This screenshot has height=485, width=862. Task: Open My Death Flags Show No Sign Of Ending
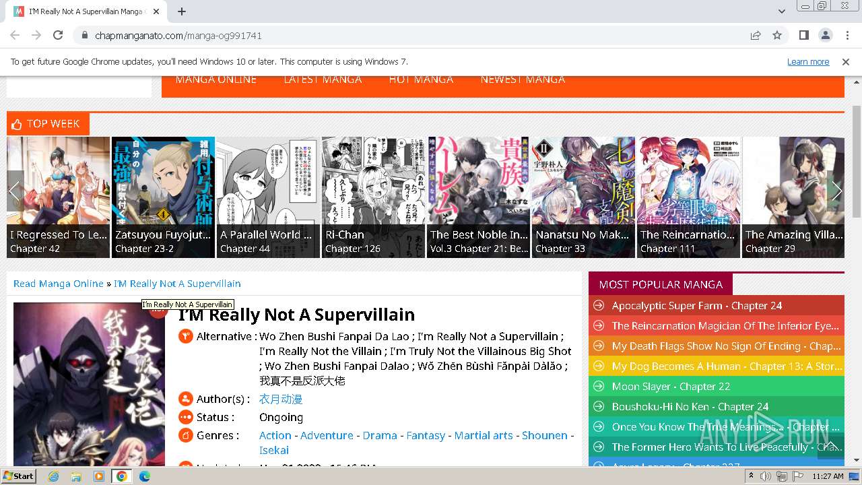point(726,346)
